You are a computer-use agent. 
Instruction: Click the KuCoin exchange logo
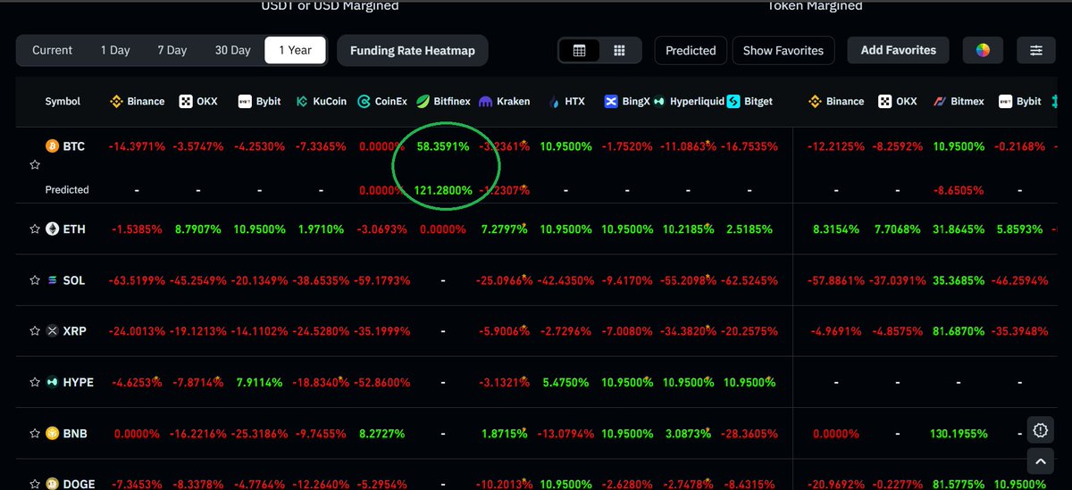[x=302, y=102]
